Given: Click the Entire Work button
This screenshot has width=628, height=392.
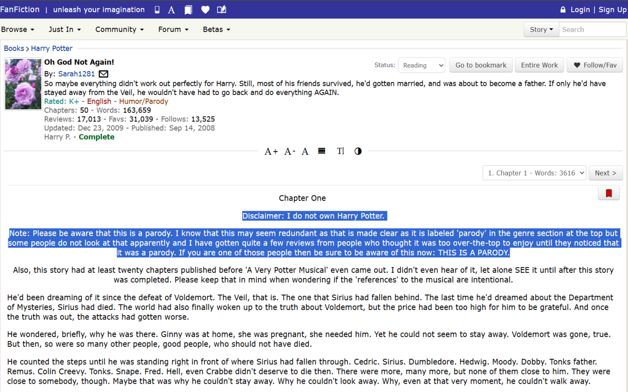Looking at the screenshot, I should point(540,65).
